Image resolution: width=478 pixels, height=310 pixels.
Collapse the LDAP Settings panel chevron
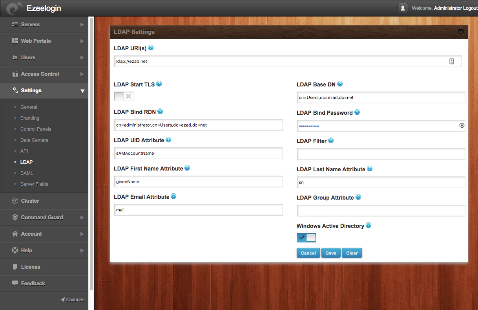(461, 32)
